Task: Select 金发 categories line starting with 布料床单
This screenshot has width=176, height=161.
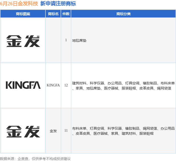Action: (123, 128)
